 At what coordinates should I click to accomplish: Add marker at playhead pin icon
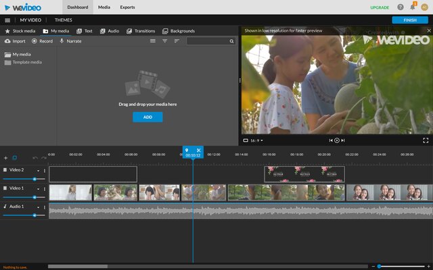point(187,150)
